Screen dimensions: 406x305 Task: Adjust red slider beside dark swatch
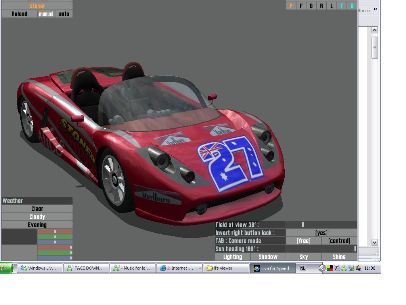coord(55,232)
